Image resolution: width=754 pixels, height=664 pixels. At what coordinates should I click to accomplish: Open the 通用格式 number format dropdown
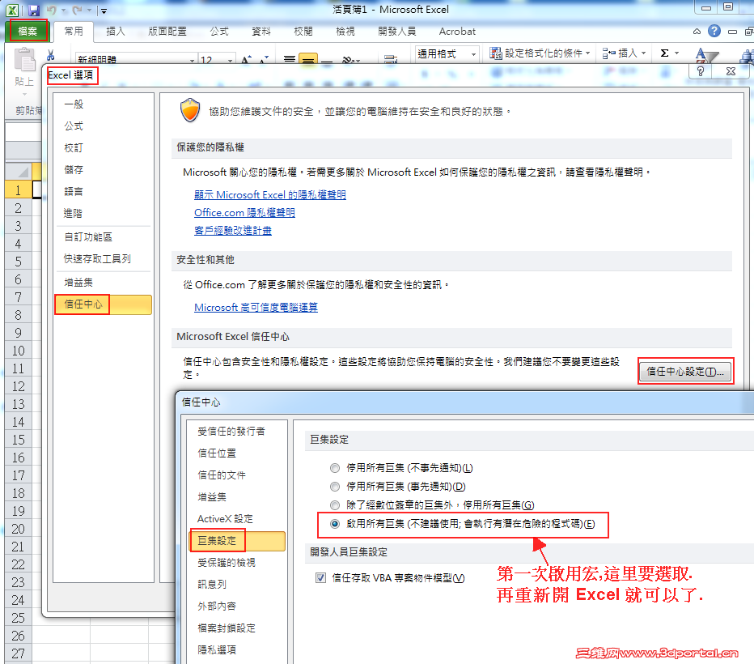pos(473,54)
